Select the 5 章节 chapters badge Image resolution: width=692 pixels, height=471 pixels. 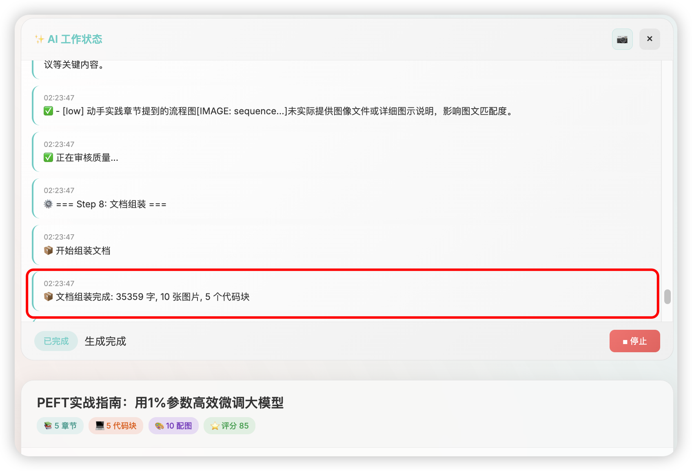[x=60, y=426]
